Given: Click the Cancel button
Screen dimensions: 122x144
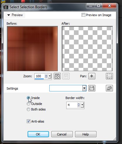Looking at the screenshot, I should click(x=62, y=134).
